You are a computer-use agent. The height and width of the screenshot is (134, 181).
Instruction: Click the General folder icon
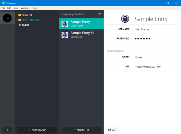pos(20,15)
